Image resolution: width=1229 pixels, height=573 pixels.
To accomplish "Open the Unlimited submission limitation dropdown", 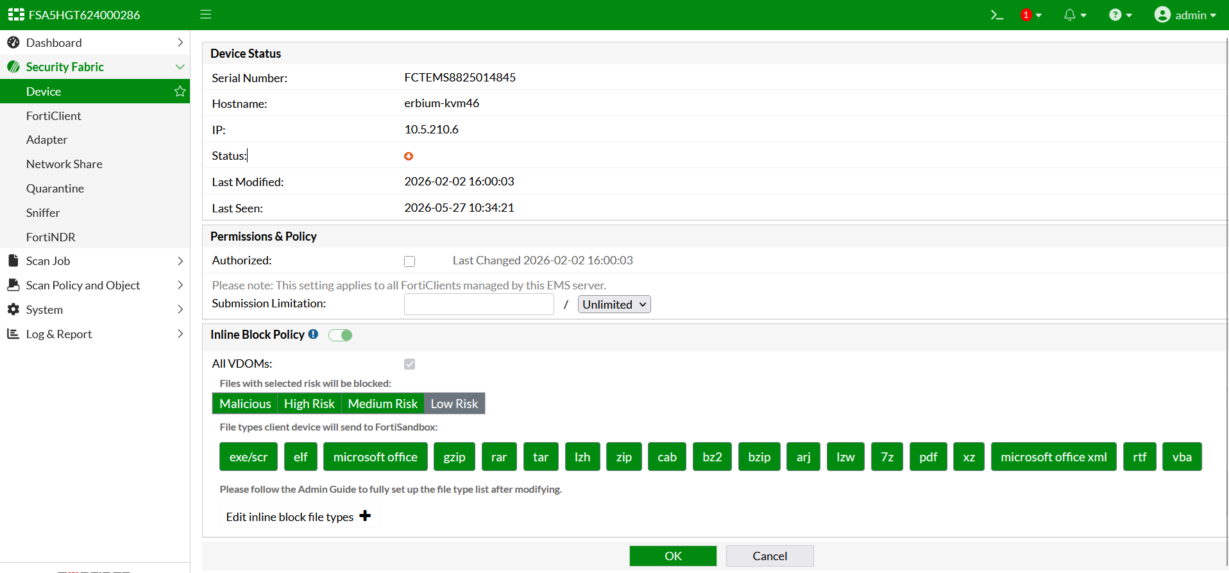I will [614, 304].
